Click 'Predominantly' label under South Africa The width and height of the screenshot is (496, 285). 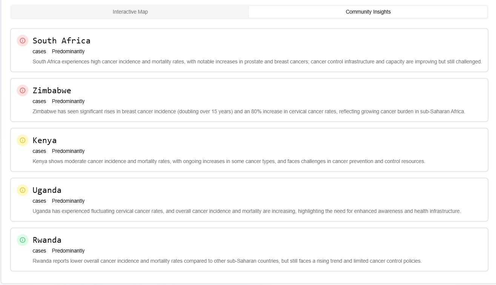click(68, 51)
